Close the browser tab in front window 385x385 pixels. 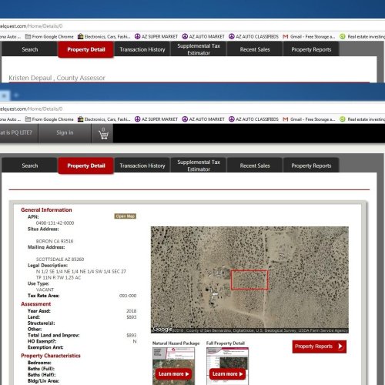[4, 95]
